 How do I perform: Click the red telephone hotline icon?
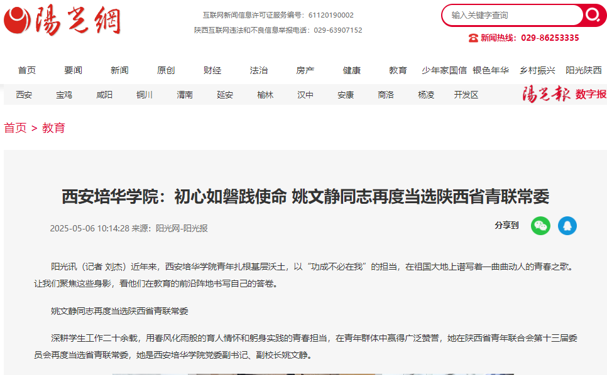click(x=473, y=38)
